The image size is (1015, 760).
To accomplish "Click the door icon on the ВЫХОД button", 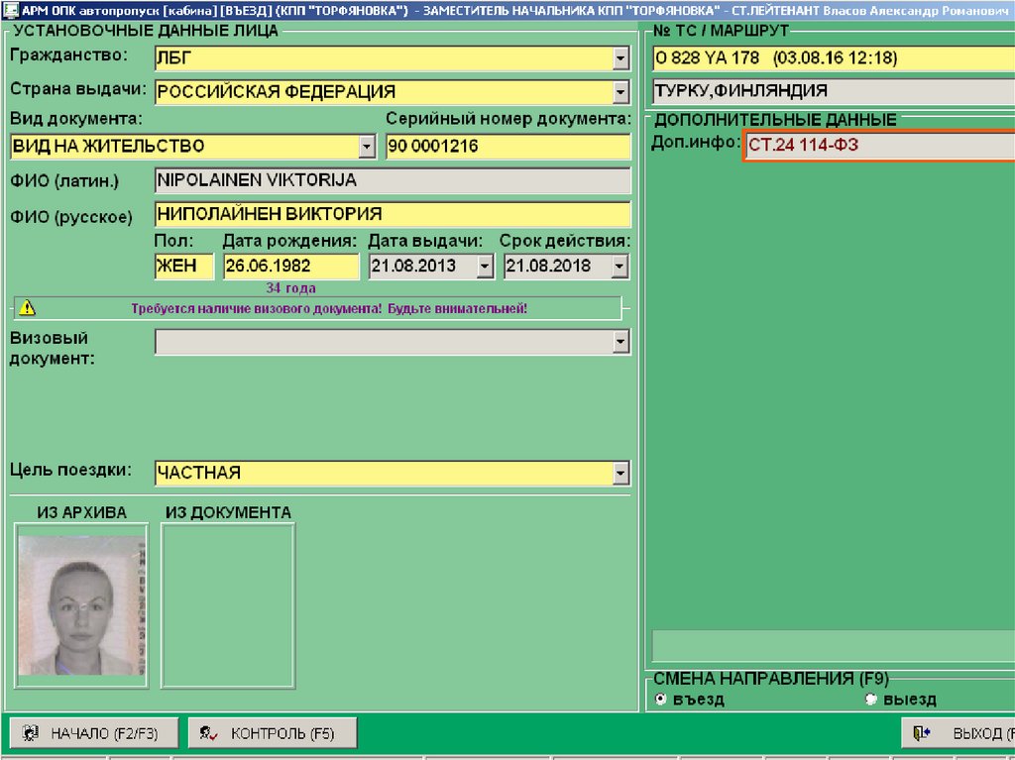I will 923,733.
